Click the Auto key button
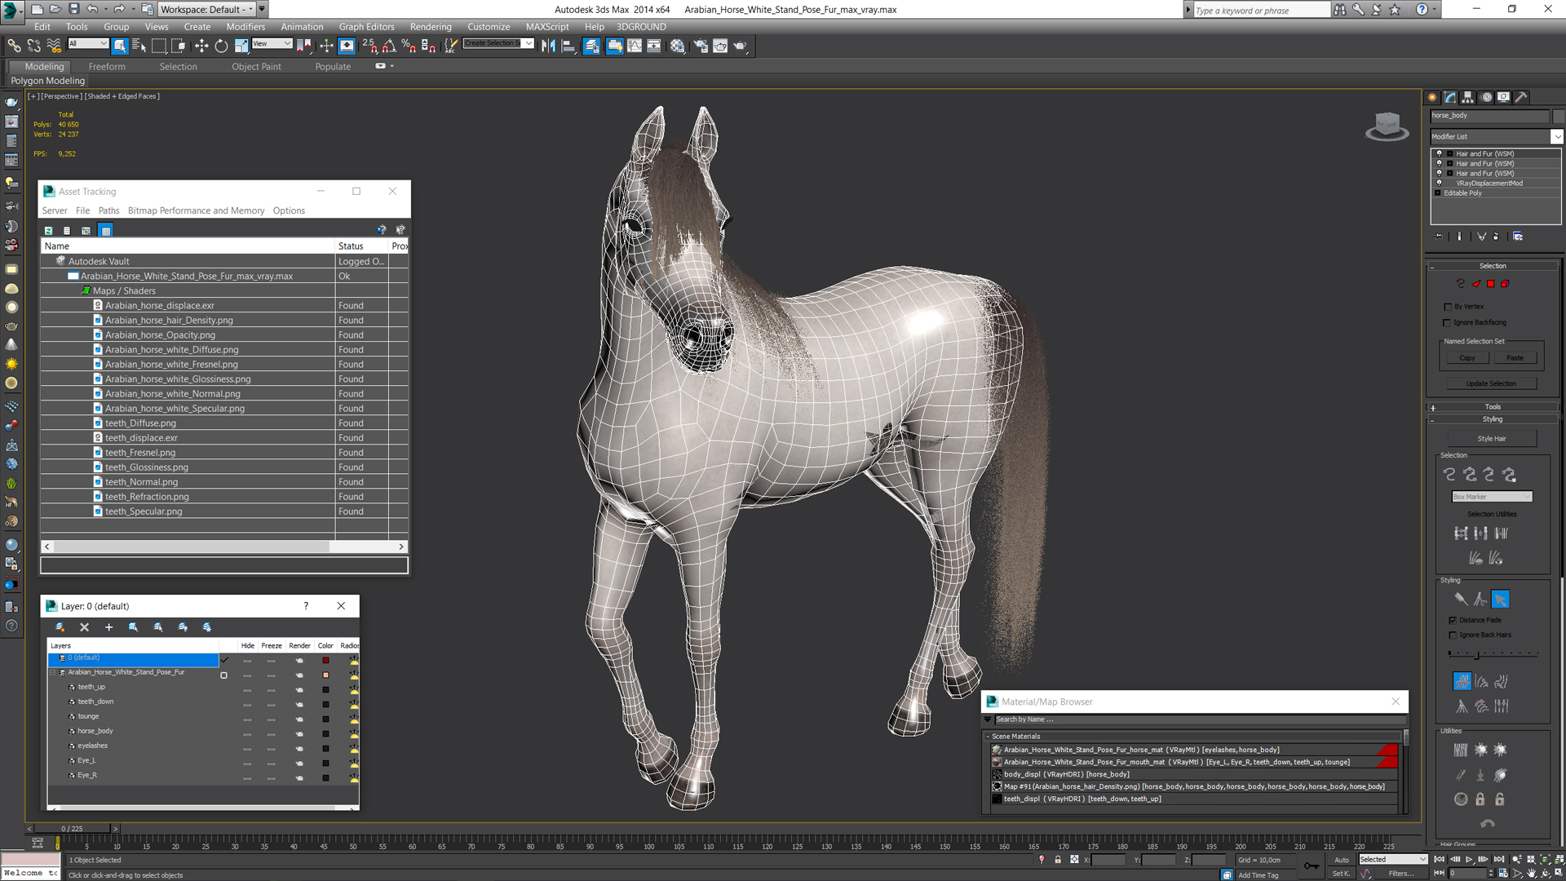Screen dimensions: 1566x881 [1342, 860]
